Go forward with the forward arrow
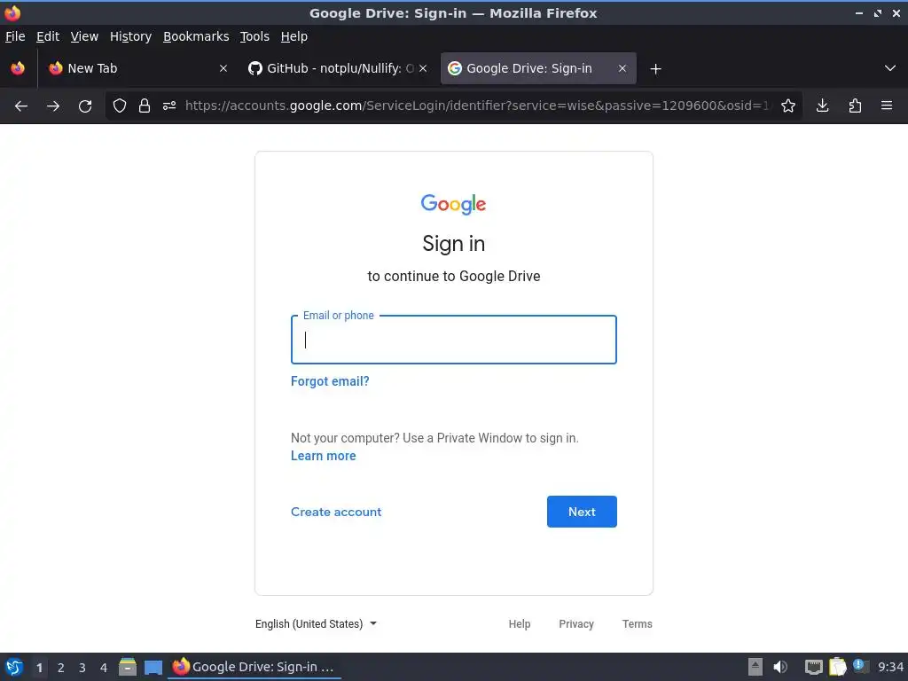Viewport: 908px width, 681px height. click(x=53, y=106)
